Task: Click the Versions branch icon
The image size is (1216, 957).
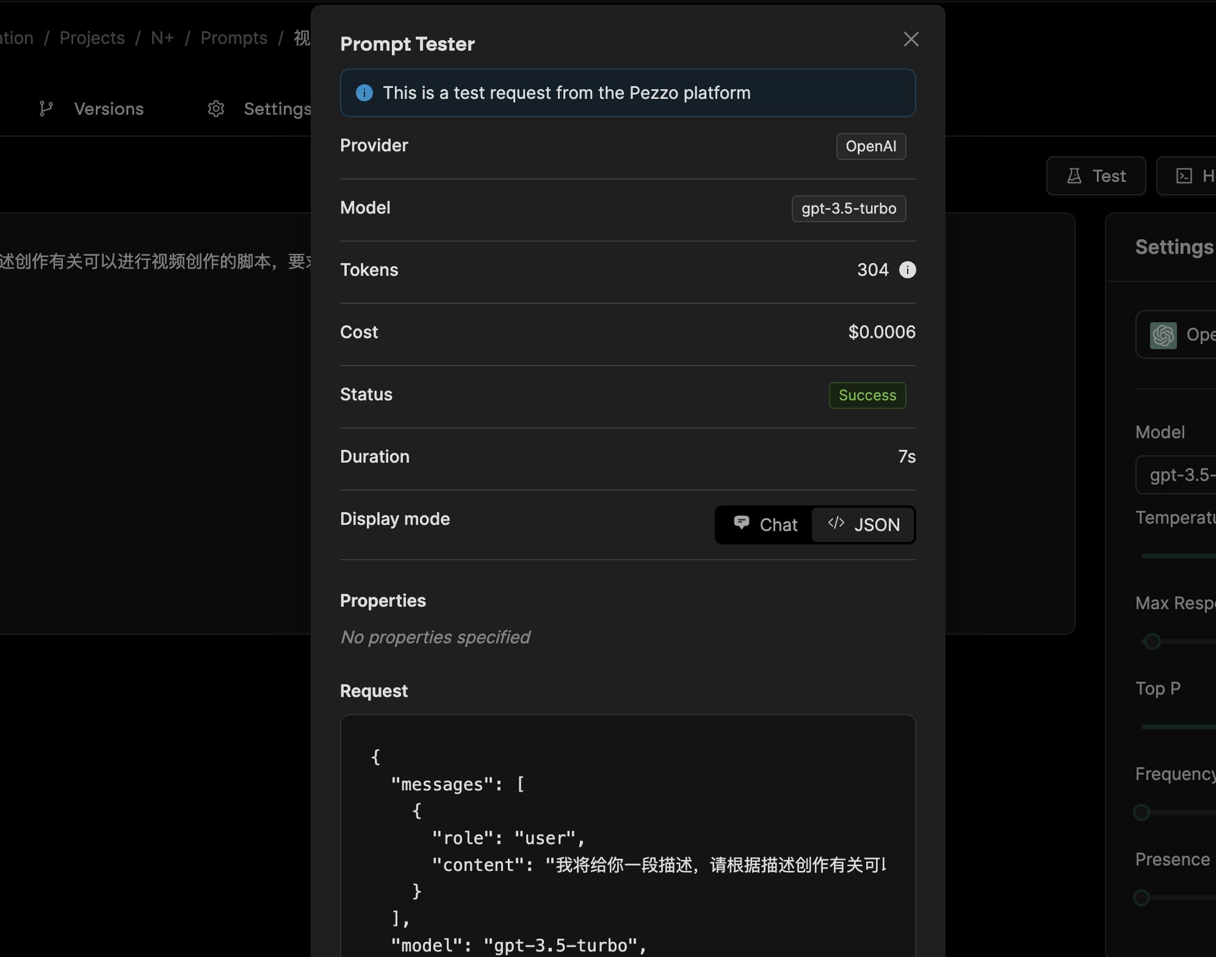Action: pyautogui.click(x=46, y=109)
